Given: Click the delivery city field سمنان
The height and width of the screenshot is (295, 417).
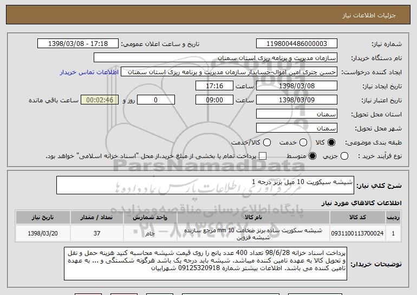Looking at the screenshot, I should click(x=297, y=128).
